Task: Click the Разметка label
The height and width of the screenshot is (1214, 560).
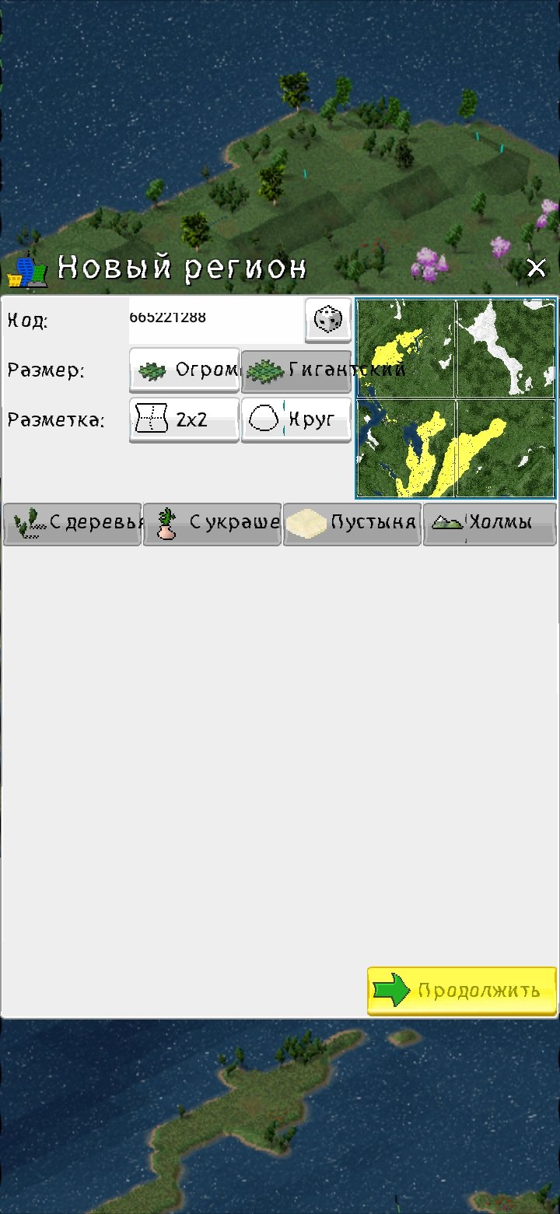Action: pos(55,421)
